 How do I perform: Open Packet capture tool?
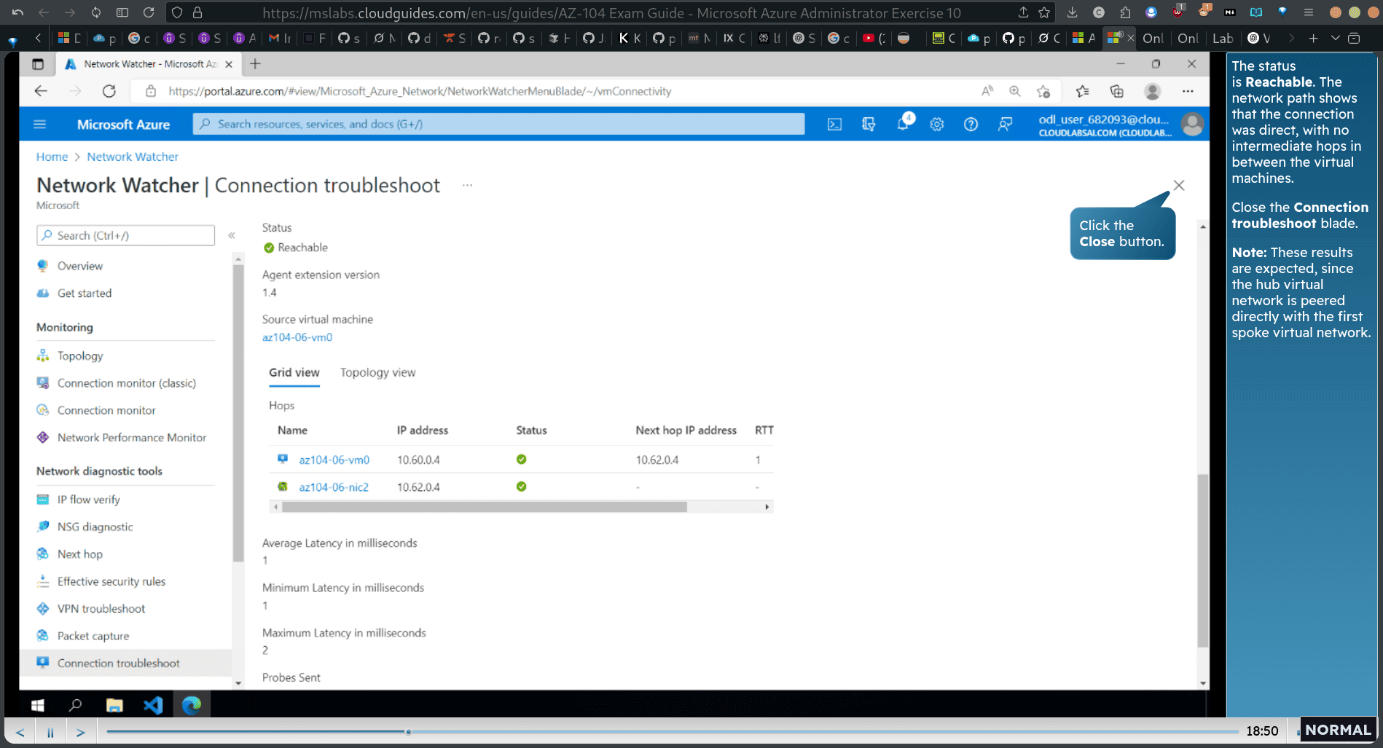[93, 636]
